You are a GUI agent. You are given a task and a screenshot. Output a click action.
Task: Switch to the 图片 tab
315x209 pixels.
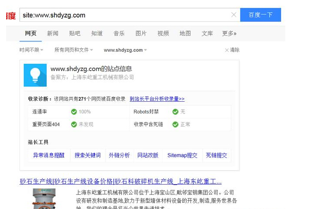(x=141, y=33)
